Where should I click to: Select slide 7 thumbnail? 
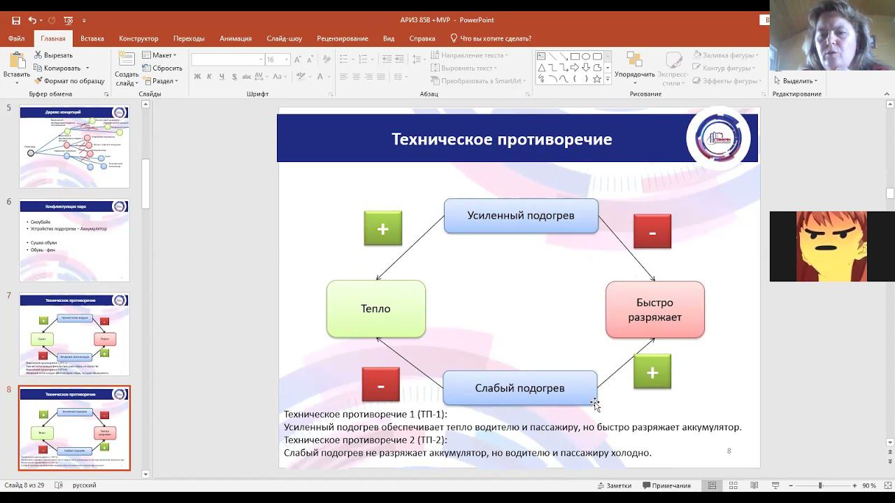pos(74,334)
